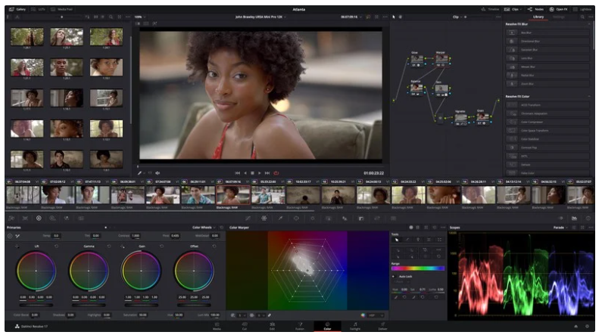Click center of the Gamma color wheel
Viewport: 602px width, 335px height.
point(89,271)
